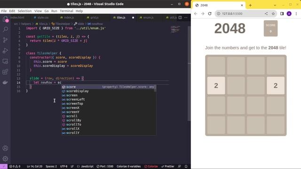Go forward in Chrome
The width and height of the screenshot is (301, 169).
203,14
